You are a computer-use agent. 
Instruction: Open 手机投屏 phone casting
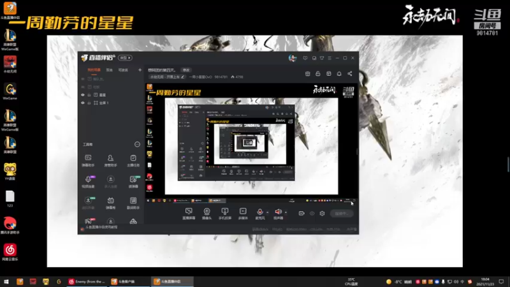[225, 214]
